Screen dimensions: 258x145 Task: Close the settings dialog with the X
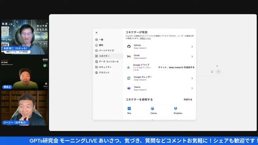96,33
